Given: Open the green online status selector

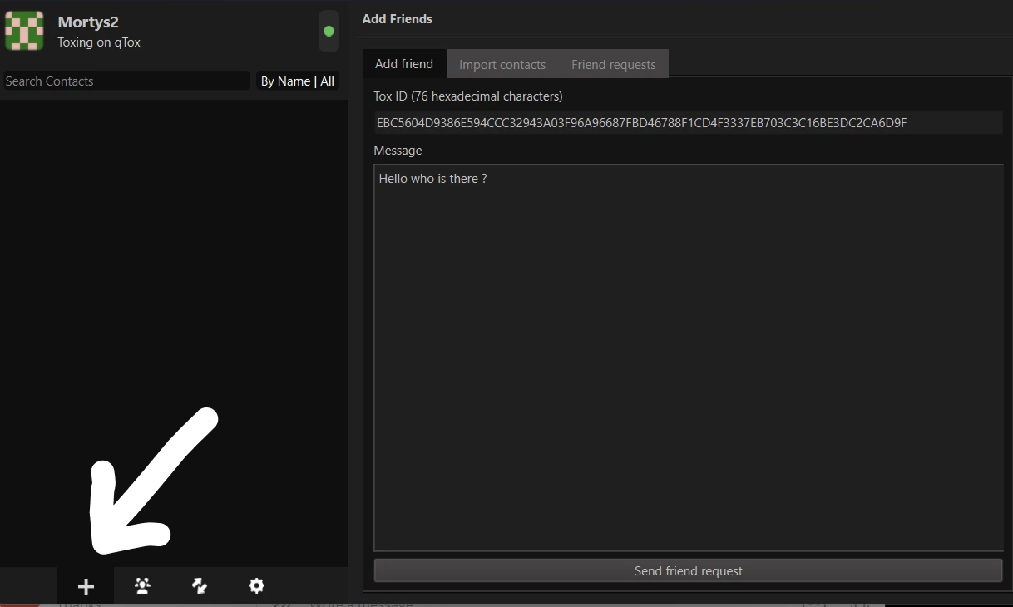Looking at the screenshot, I should 329,31.
